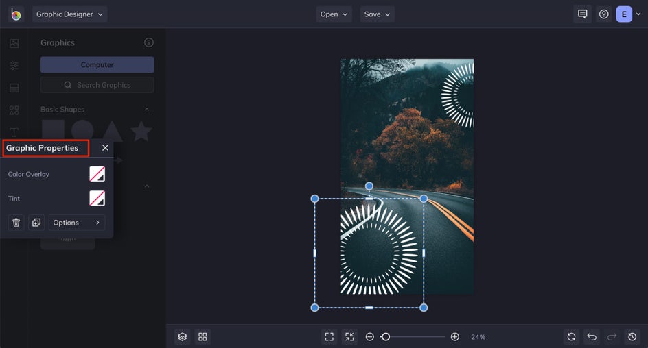Click the Computer button
The width and height of the screenshot is (648, 348).
click(x=97, y=64)
